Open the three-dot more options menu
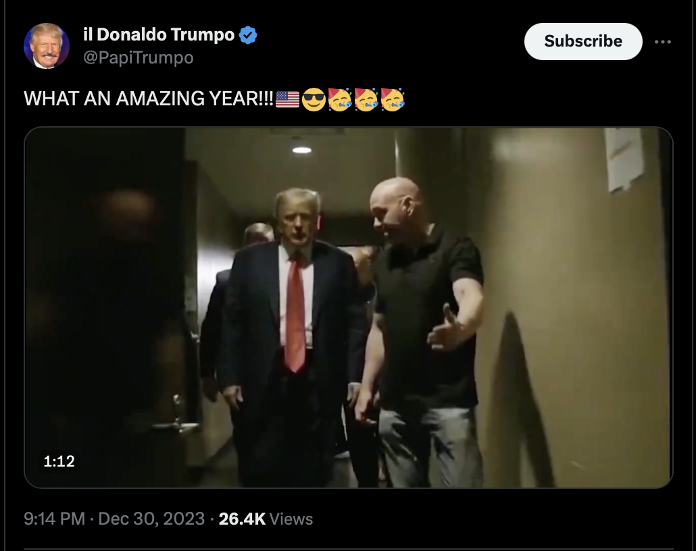The image size is (696, 551). [662, 42]
